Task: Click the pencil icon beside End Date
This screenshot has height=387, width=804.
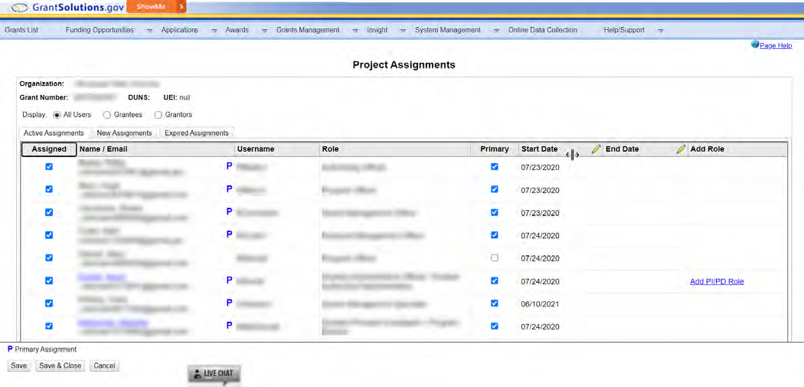Action: [x=680, y=149]
